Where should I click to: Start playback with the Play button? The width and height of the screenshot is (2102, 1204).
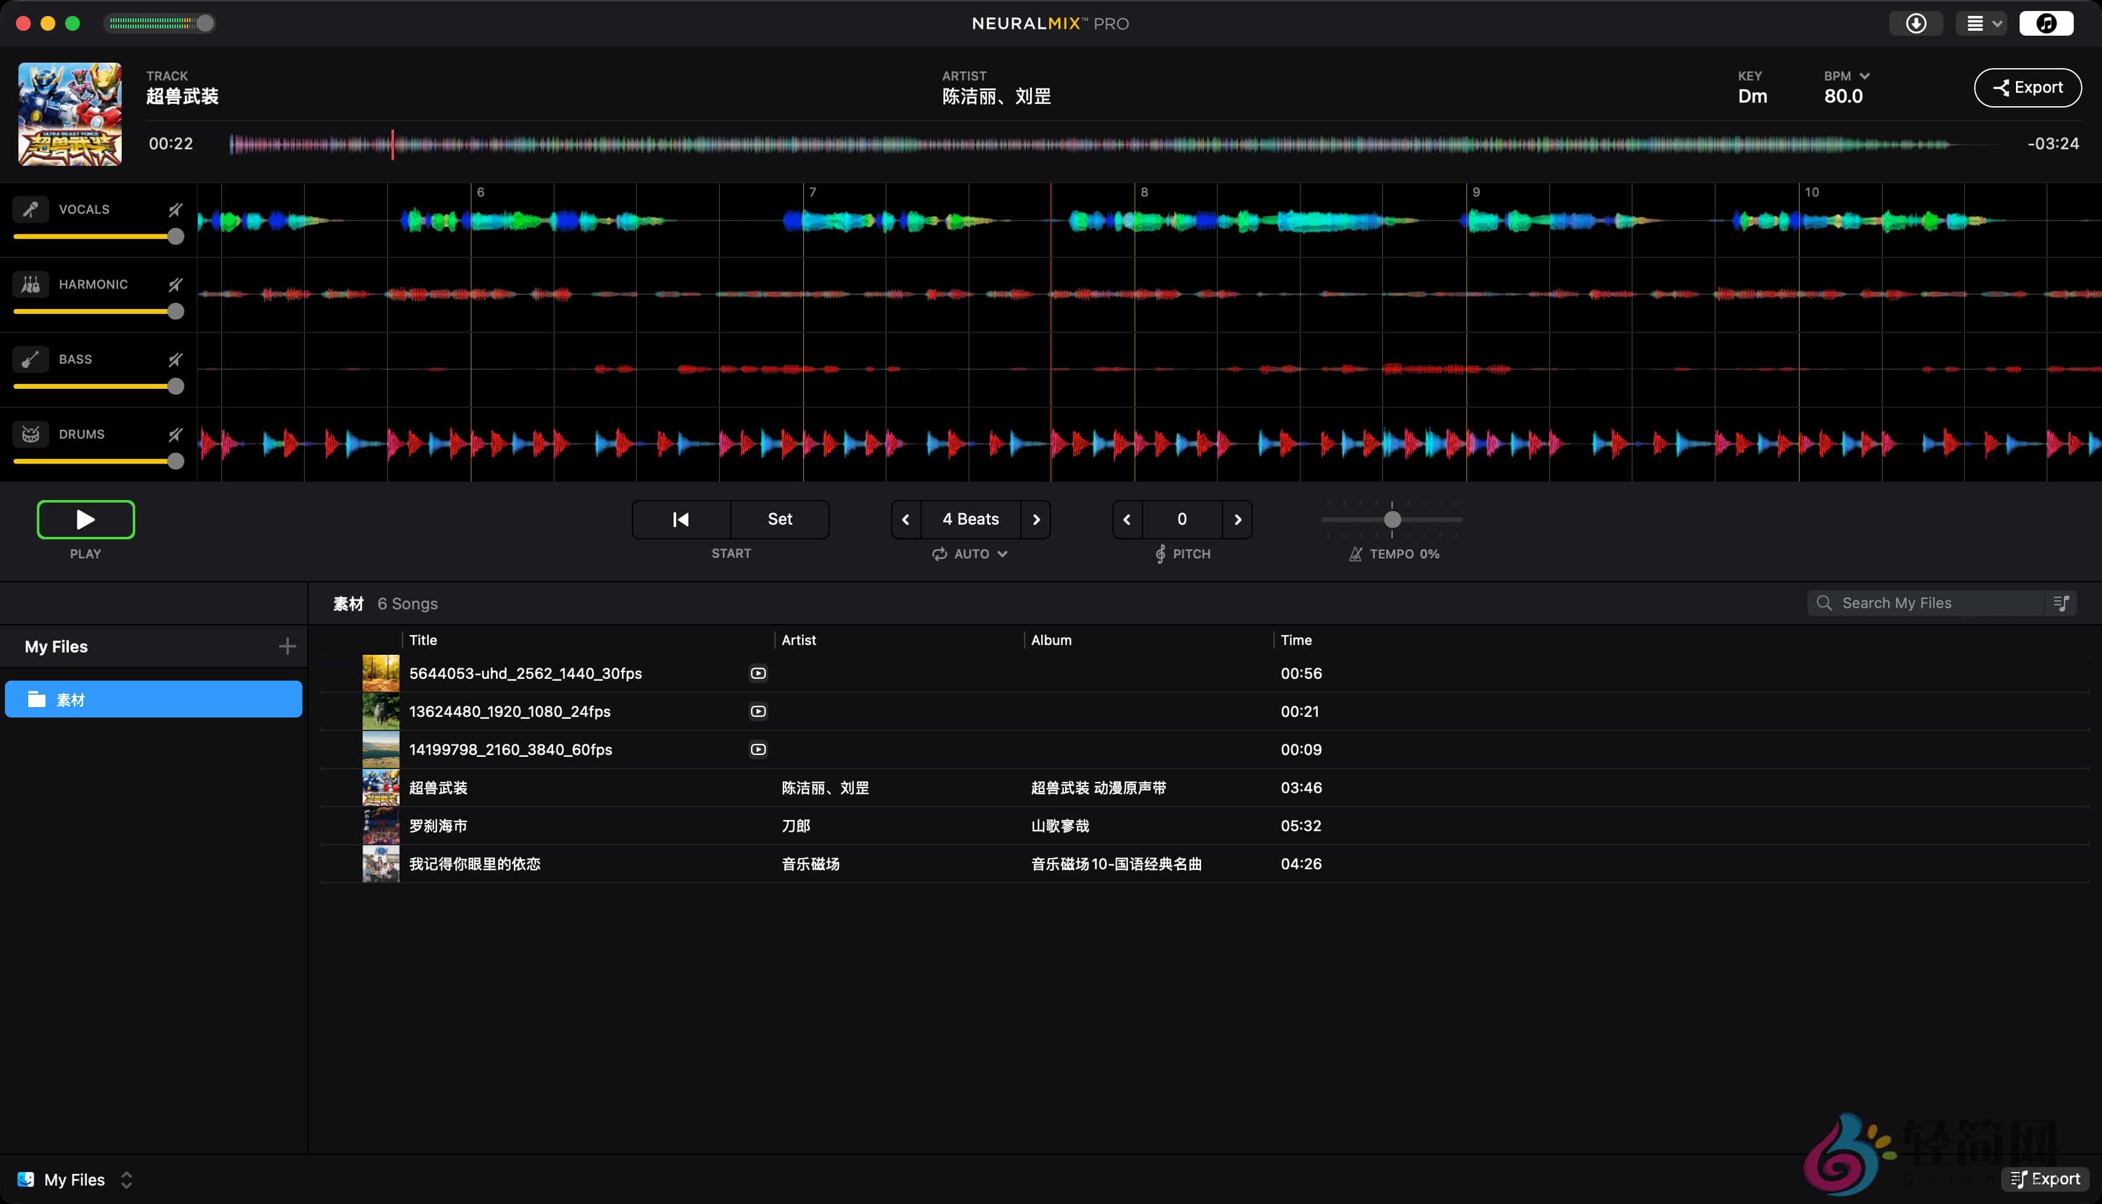click(x=85, y=519)
